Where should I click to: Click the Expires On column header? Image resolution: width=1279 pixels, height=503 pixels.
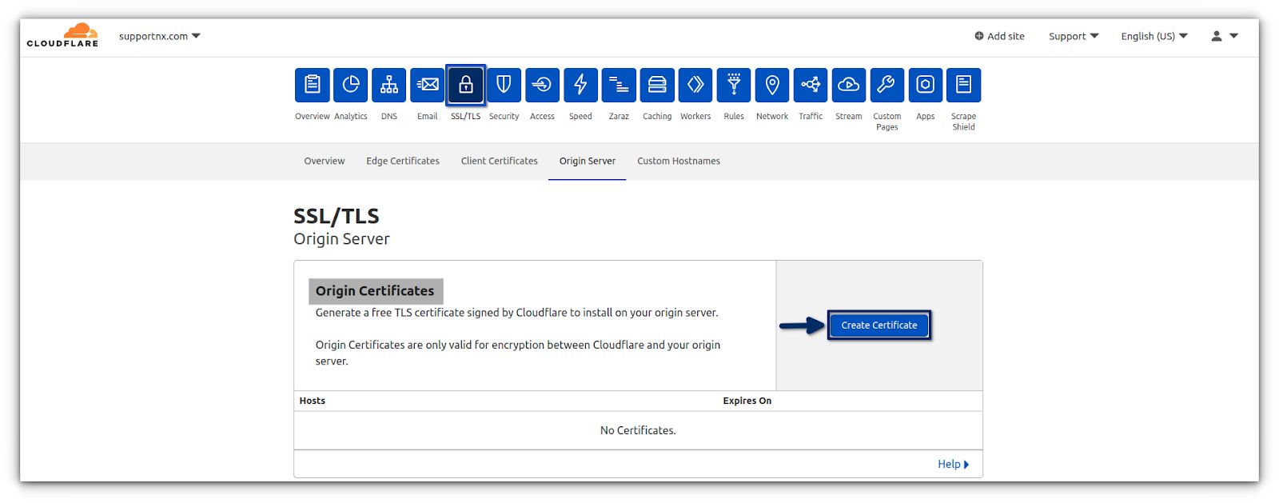click(747, 401)
